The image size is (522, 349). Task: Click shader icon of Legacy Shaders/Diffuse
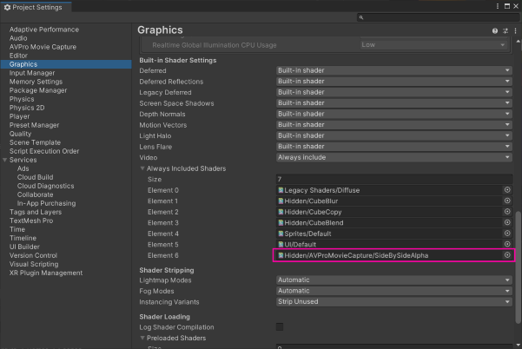(281, 190)
